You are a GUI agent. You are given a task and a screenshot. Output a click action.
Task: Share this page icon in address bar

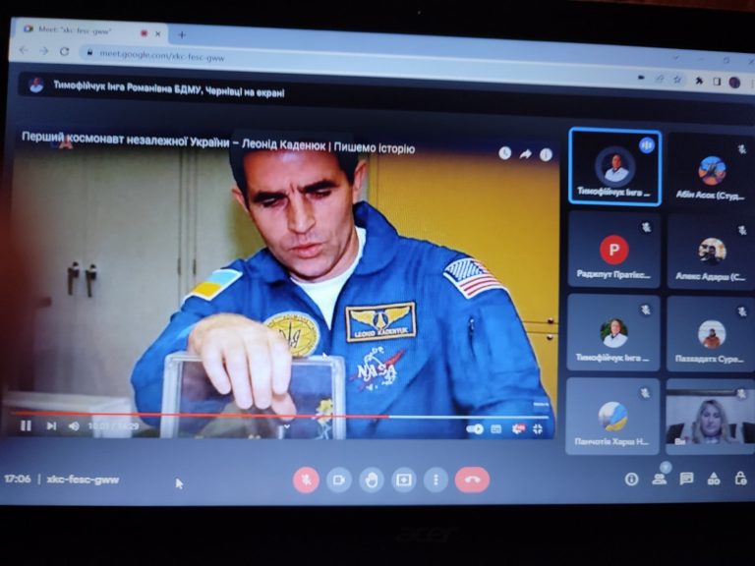[x=660, y=79]
